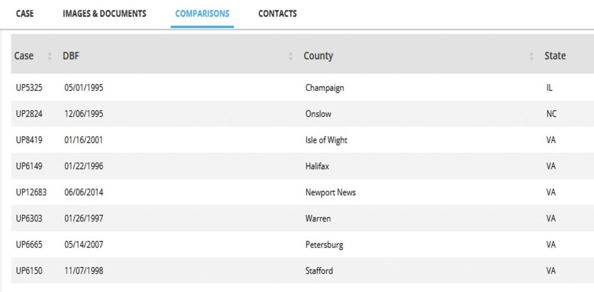Screen dimensions: 594x292
Task: Select the COMPARISONS tab
Action: point(202,13)
